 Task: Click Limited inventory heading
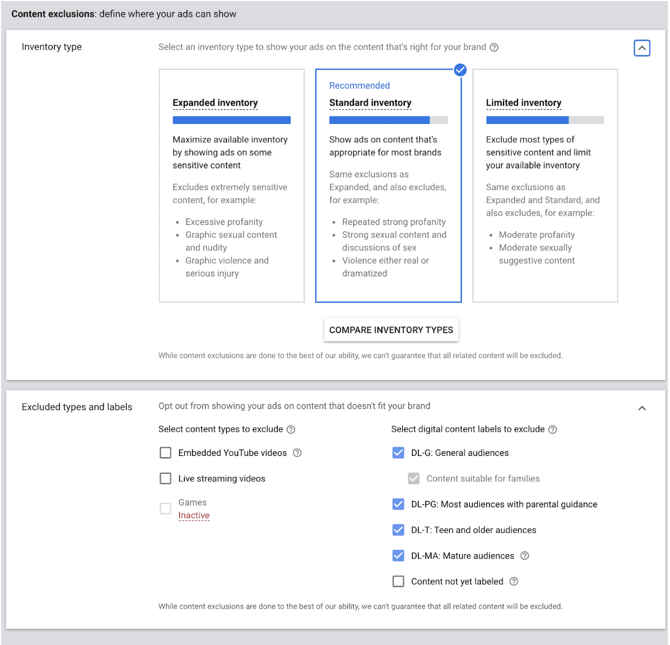point(524,103)
